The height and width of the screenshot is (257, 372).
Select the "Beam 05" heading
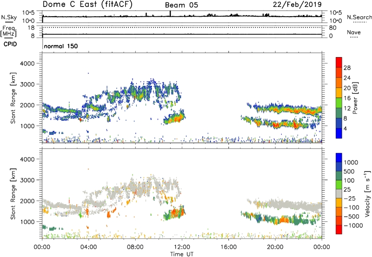click(x=181, y=5)
